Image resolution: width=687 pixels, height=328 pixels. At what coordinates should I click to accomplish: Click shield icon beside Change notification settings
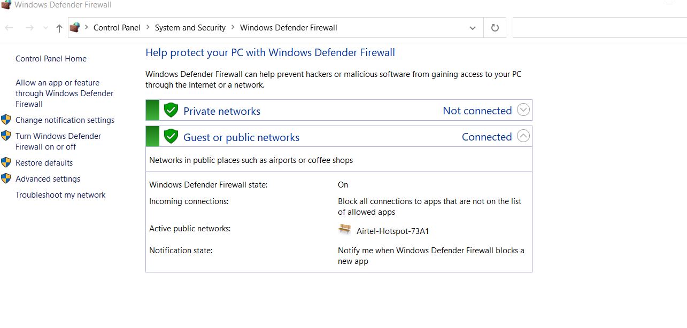[x=6, y=120]
